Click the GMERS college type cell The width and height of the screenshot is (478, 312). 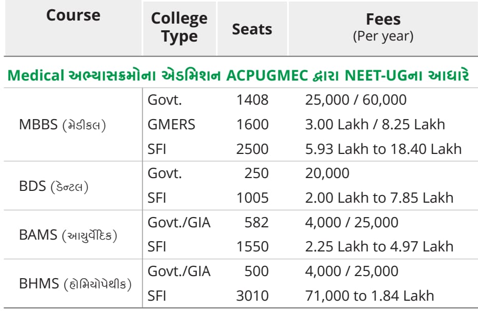click(171, 125)
